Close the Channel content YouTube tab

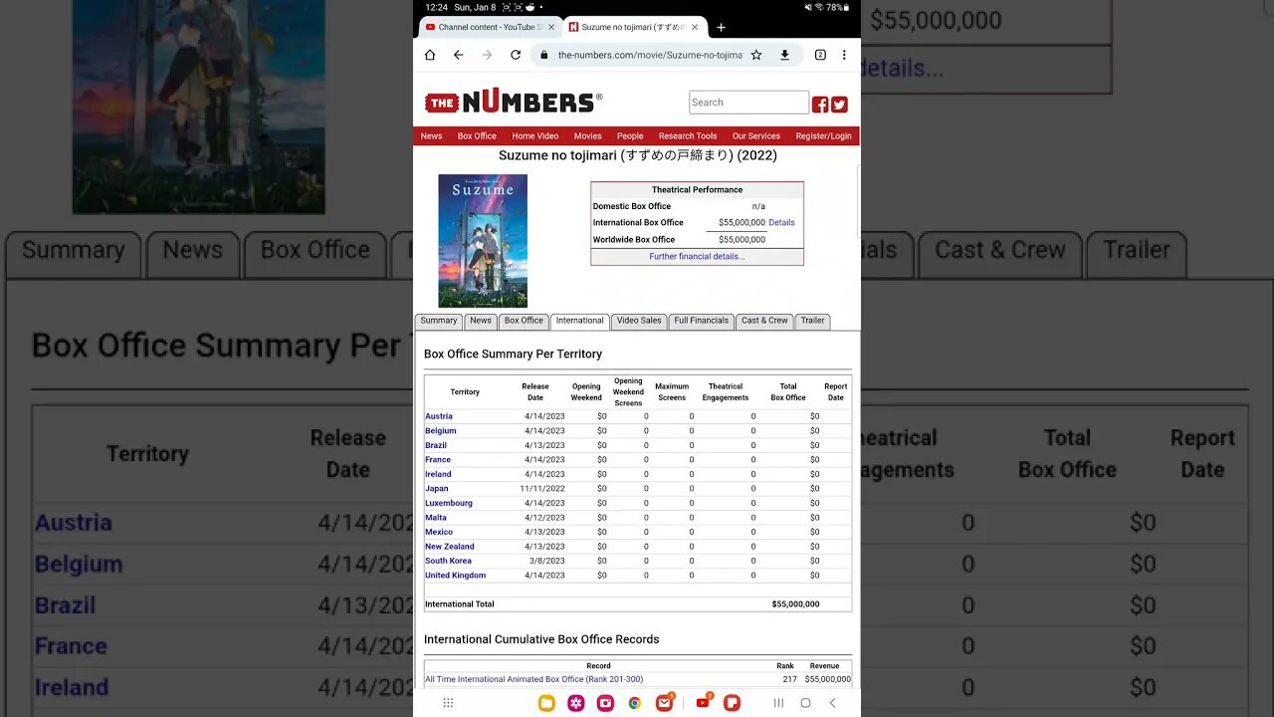[x=551, y=27]
